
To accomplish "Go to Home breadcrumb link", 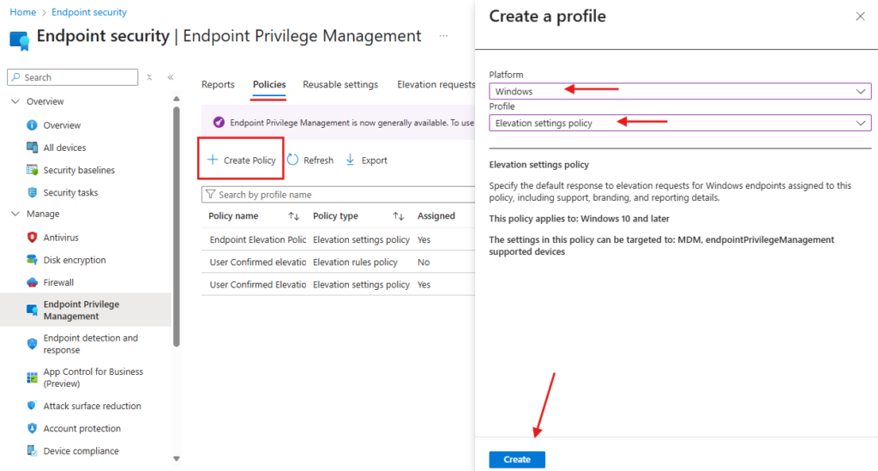I will coord(23,12).
